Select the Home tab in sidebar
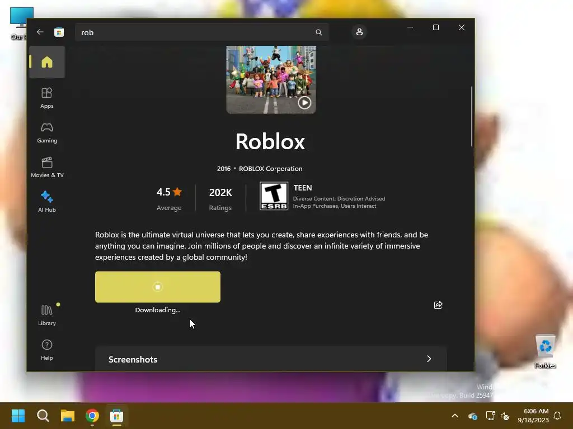 (47, 62)
